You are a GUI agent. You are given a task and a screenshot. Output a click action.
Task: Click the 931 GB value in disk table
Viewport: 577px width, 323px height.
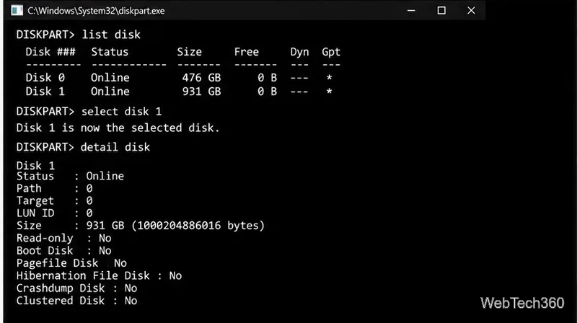[x=201, y=92]
